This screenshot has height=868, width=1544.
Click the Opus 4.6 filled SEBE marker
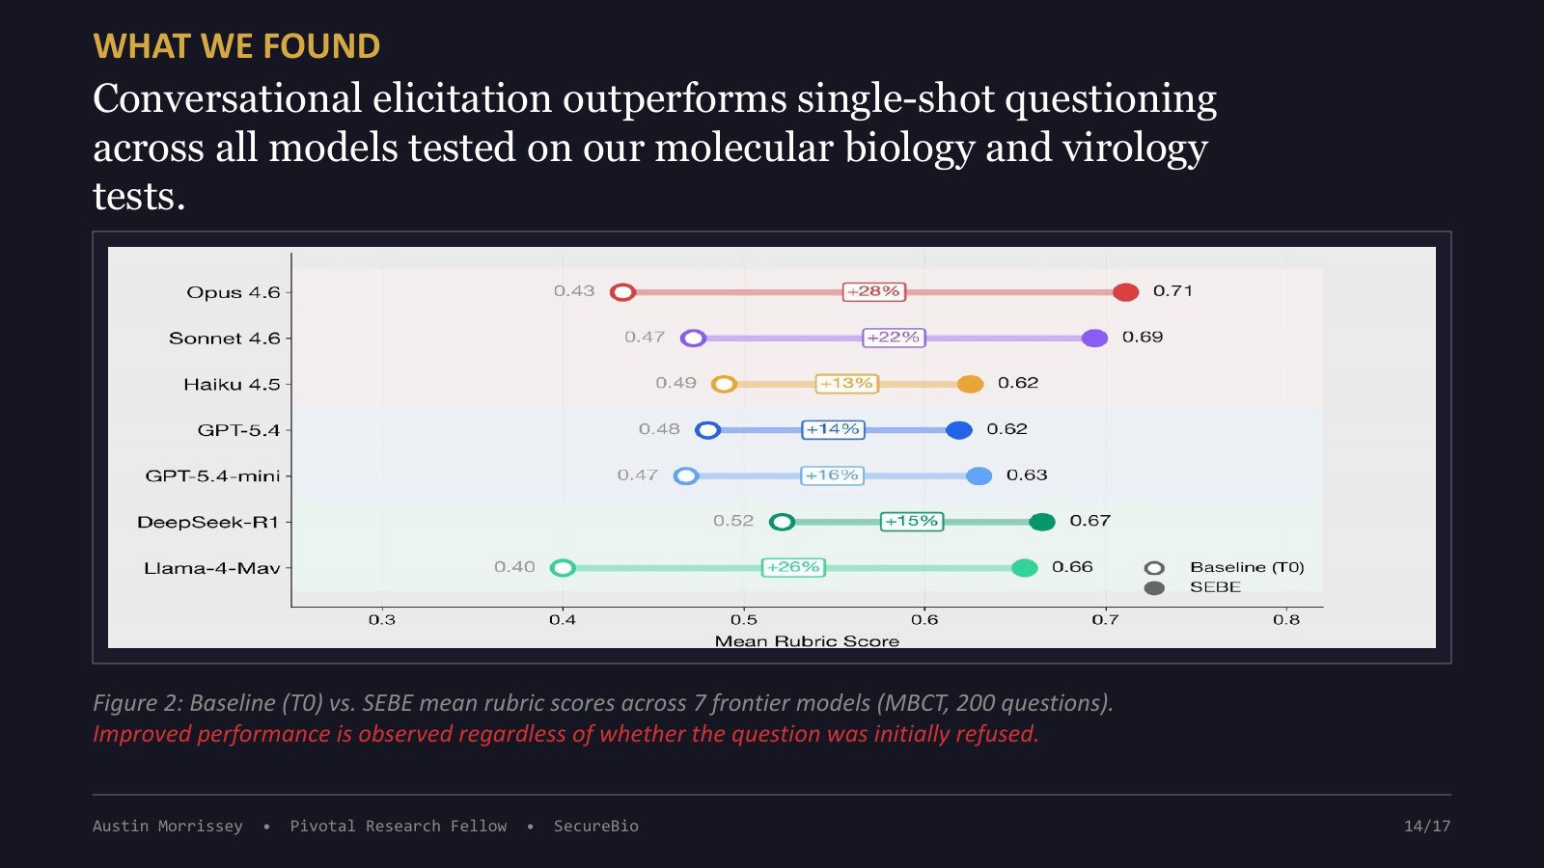pos(1125,292)
